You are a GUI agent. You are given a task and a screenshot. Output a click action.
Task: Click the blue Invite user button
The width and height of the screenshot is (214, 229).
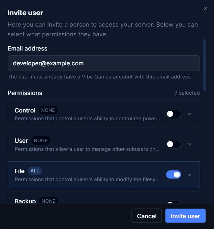pos(185,216)
